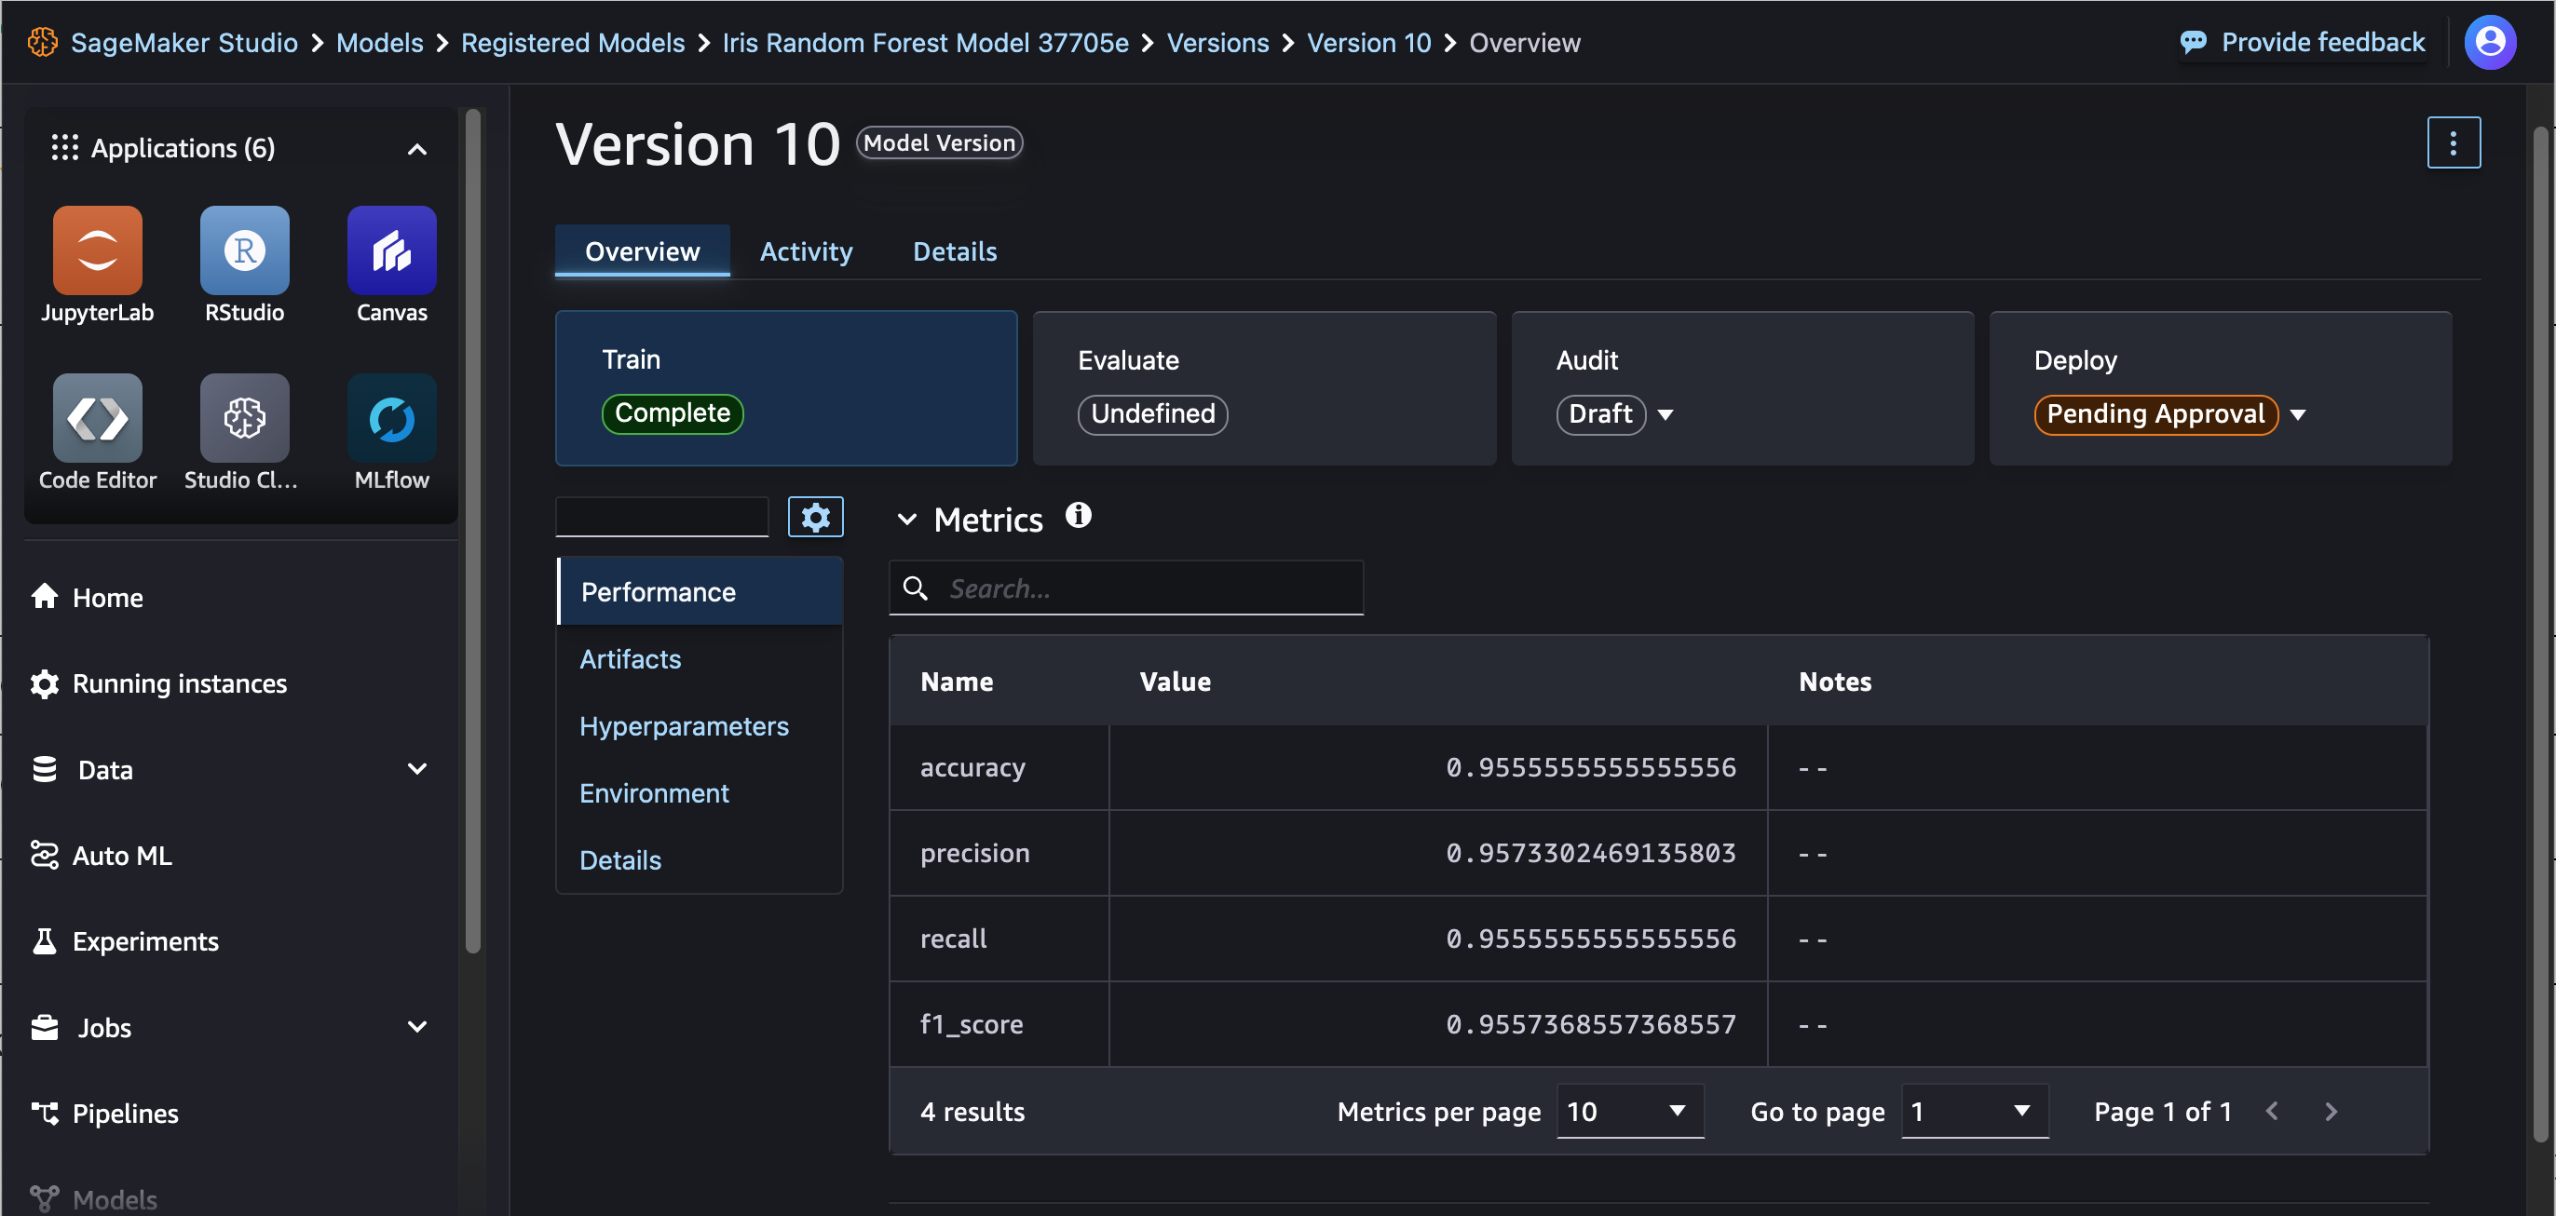The image size is (2556, 1216).
Task: Expand the Applications panel collapse arrow
Action: point(417,148)
